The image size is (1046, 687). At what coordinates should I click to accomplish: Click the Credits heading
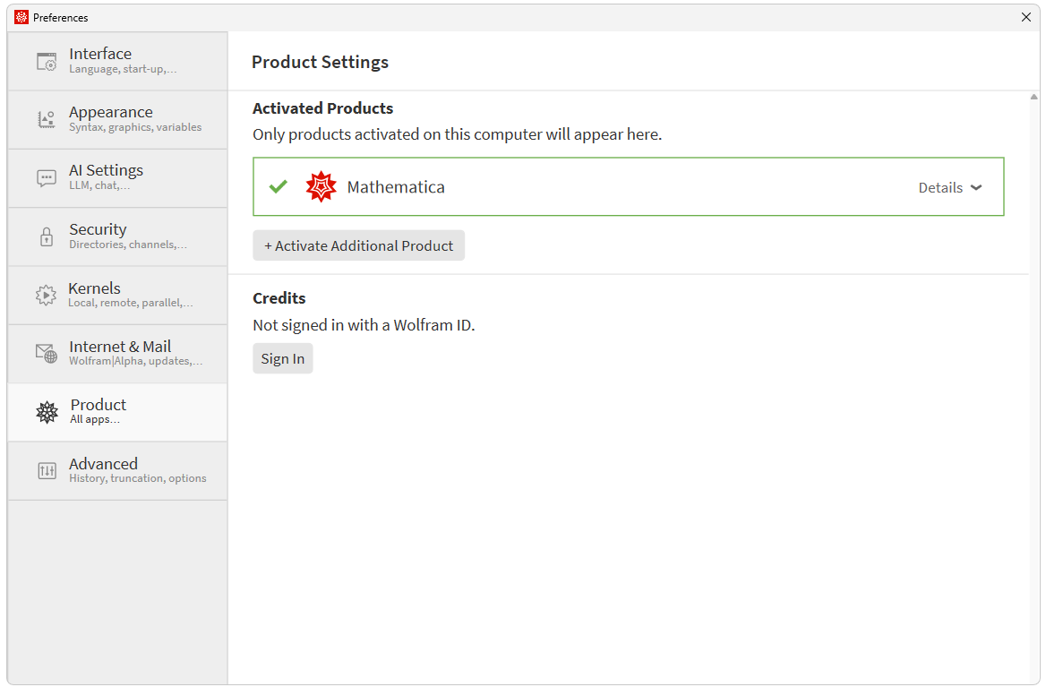(279, 298)
